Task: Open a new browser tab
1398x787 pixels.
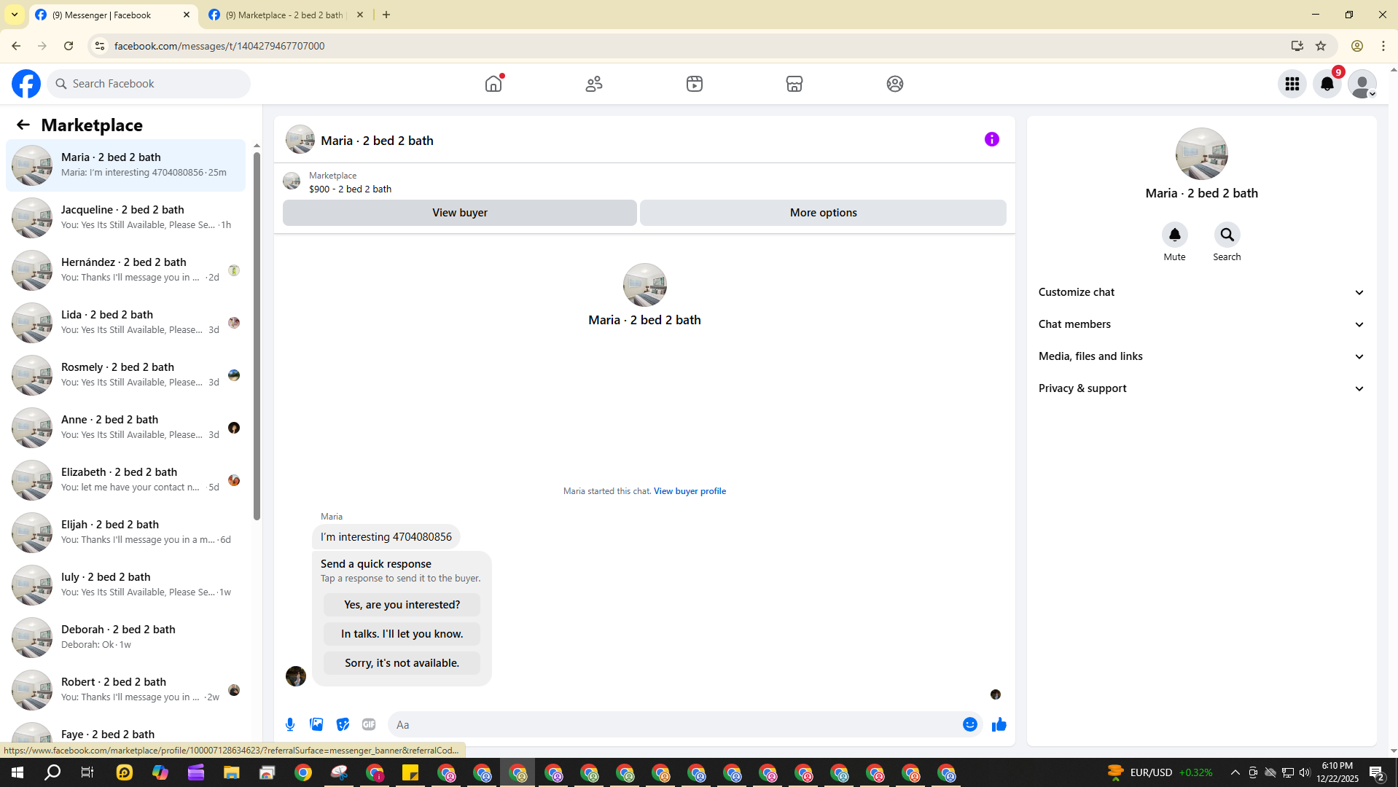Action: coord(386,15)
